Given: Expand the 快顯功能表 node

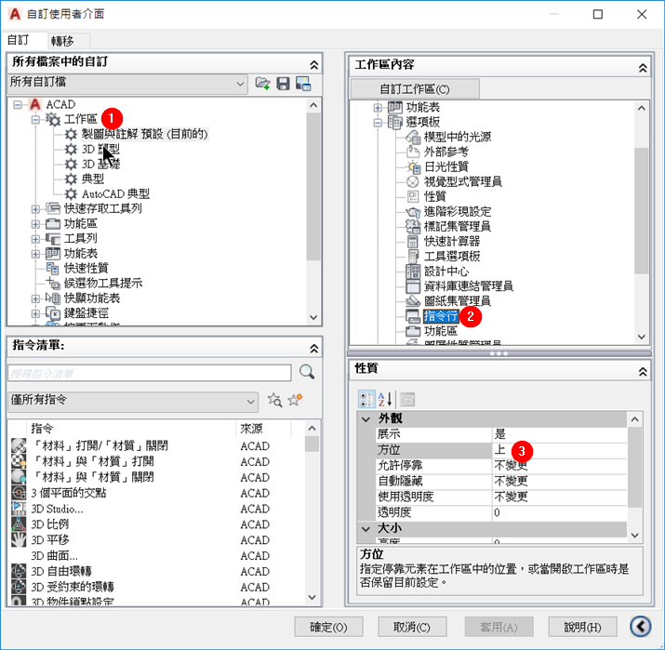Looking at the screenshot, I should [x=35, y=298].
